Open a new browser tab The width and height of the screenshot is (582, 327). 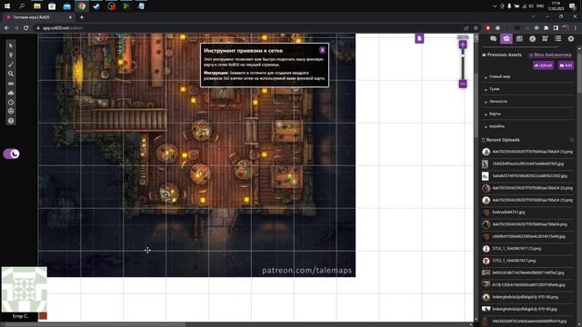(82, 17)
